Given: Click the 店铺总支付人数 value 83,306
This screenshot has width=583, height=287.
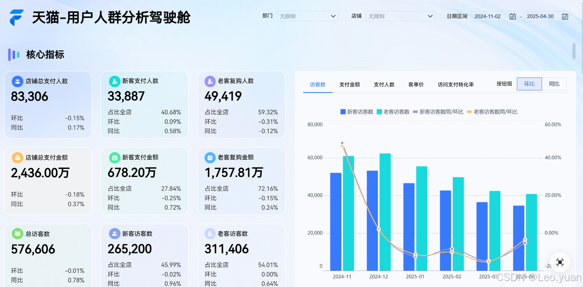Looking at the screenshot, I should pos(30,97).
